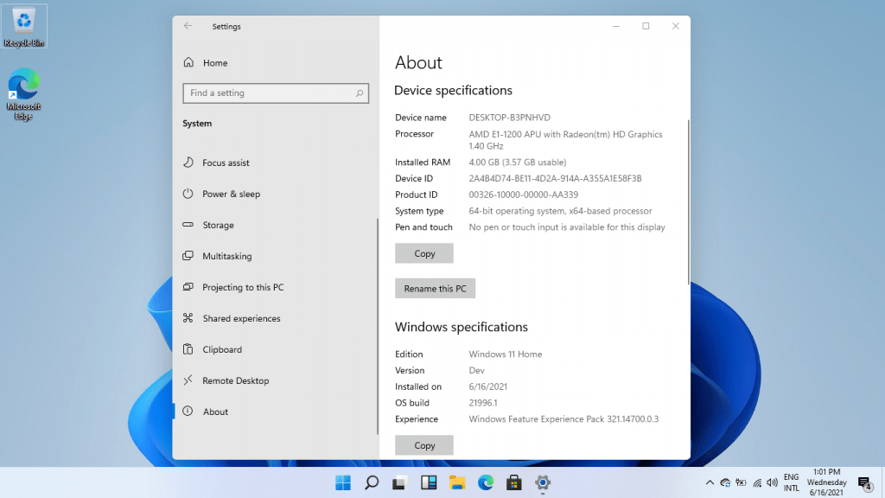The image size is (885, 498).
Task: Open the Storage settings page
Action: 218,225
